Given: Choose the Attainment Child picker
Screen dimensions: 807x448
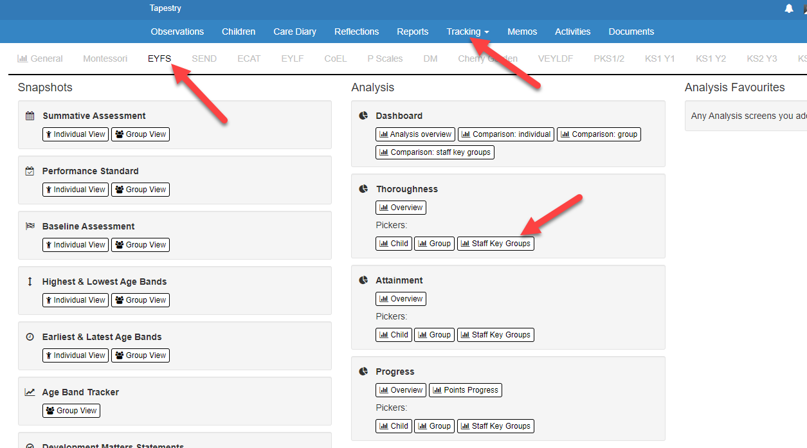Looking at the screenshot, I should (x=394, y=335).
